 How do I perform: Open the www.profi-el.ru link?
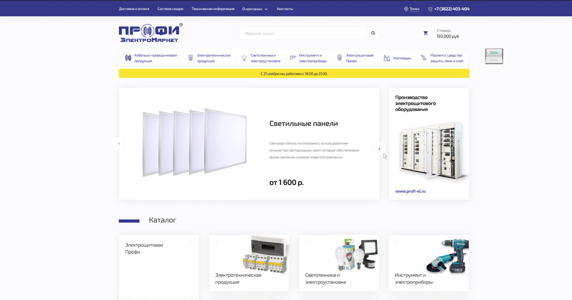[410, 191]
